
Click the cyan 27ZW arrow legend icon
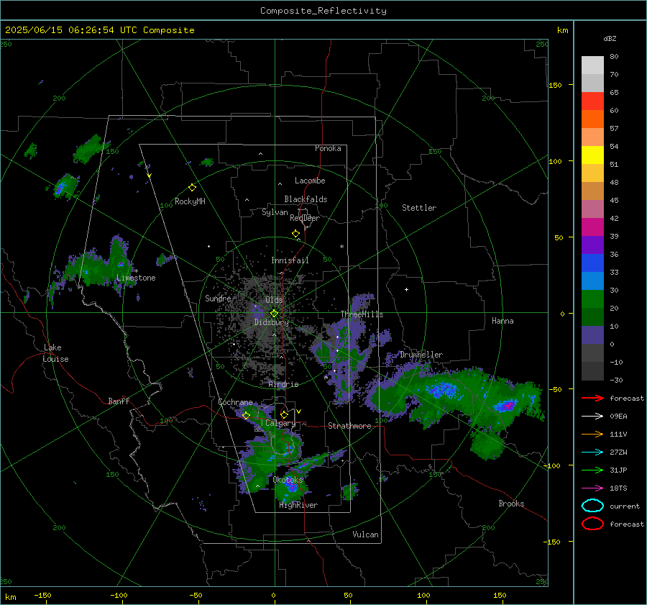592,452
